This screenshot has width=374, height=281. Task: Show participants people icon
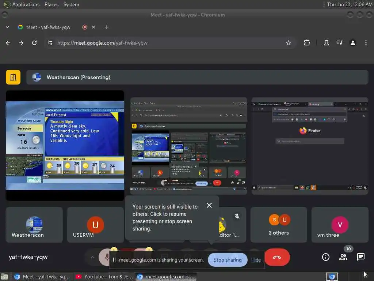(x=343, y=257)
